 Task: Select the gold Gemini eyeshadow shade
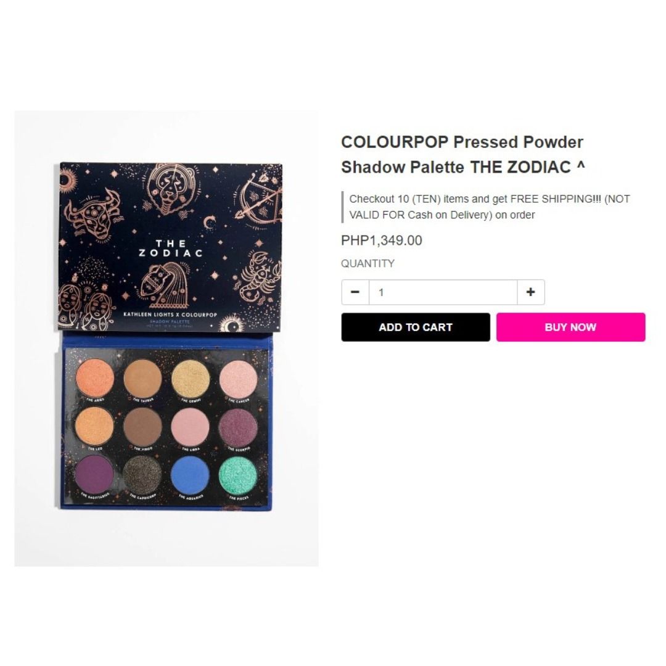(x=191, y=379)
